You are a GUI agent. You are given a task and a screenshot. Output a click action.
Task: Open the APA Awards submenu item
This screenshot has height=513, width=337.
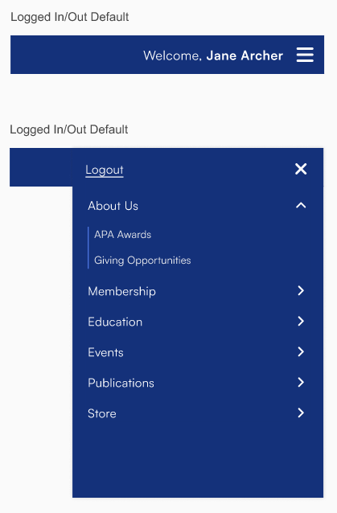(x=123, y=235)
